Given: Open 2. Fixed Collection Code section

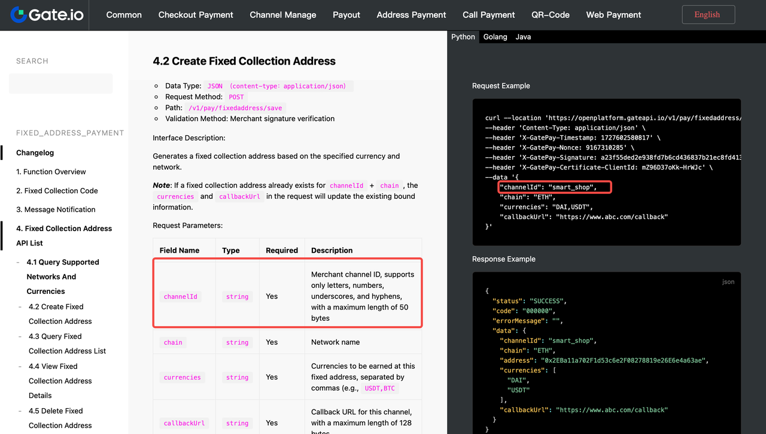Looking at the screenshot, I should (57, 191).
